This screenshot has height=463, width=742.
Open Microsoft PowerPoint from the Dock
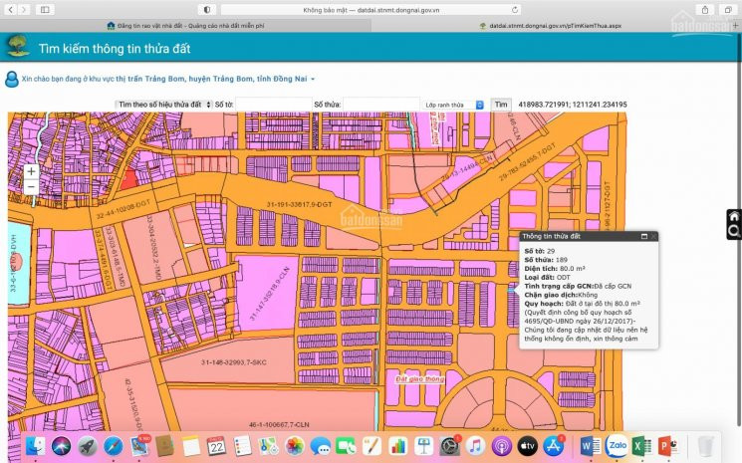tap(667, 446)
